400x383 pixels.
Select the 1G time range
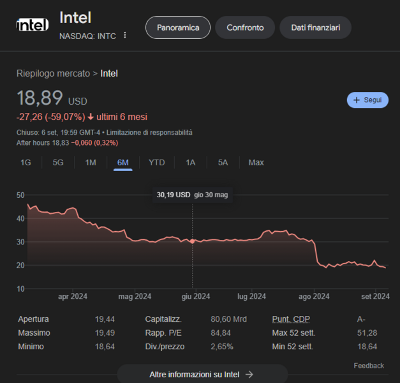tap(26, 162)
